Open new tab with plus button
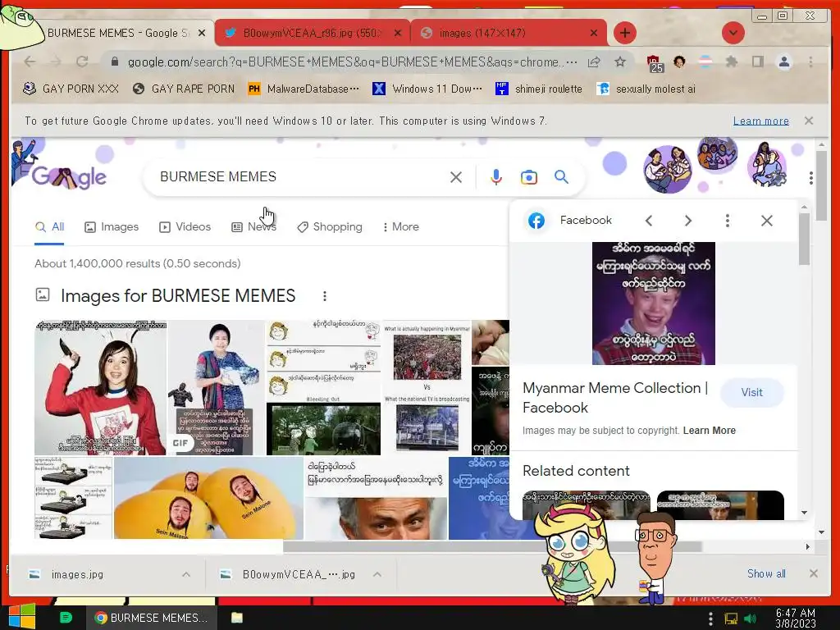 coord(624,33)
